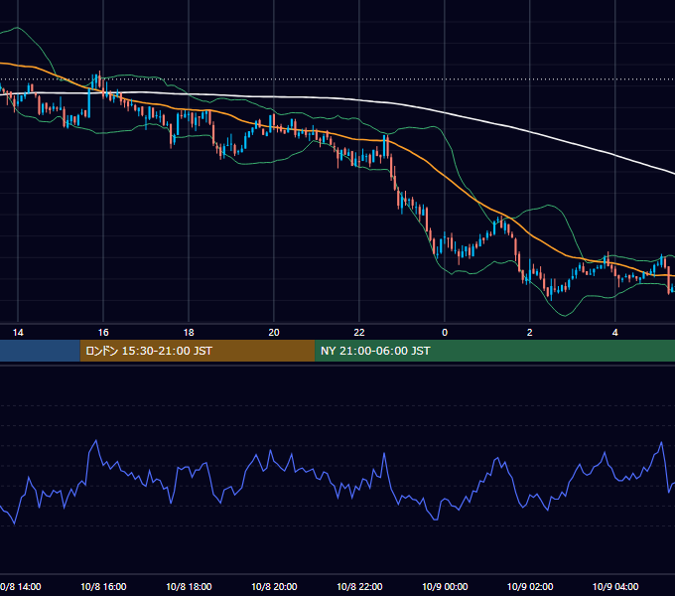Click the price chart axis label 2
This screenshot has height=596, width=675.
(x=529, y=333)
